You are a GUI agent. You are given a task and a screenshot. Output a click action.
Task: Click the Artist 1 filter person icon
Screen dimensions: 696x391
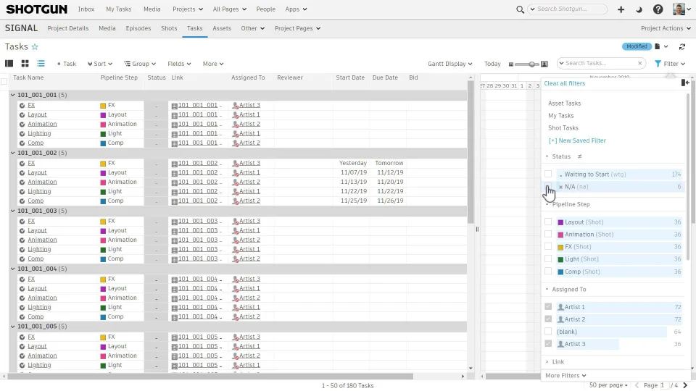(560, 307)
